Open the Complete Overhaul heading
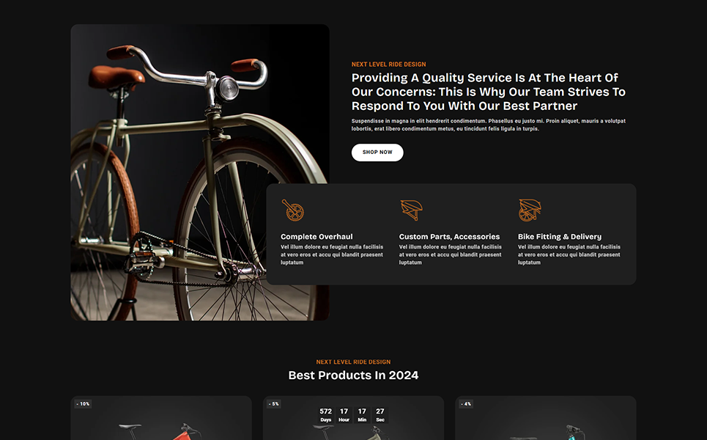The width and height of the screenshot is (707, 440). point(317,236)
